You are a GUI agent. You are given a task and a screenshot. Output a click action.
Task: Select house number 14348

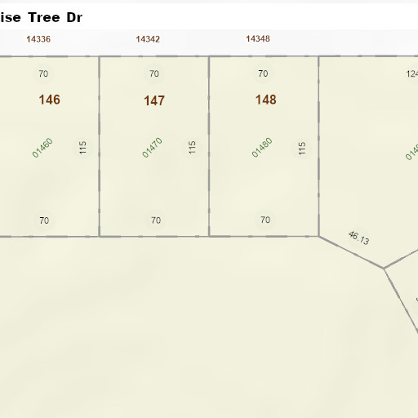coord(258,38)
